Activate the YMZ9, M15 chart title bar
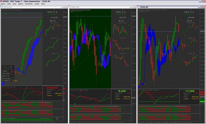This screenshot has height=124, width=206. point(34,7)
